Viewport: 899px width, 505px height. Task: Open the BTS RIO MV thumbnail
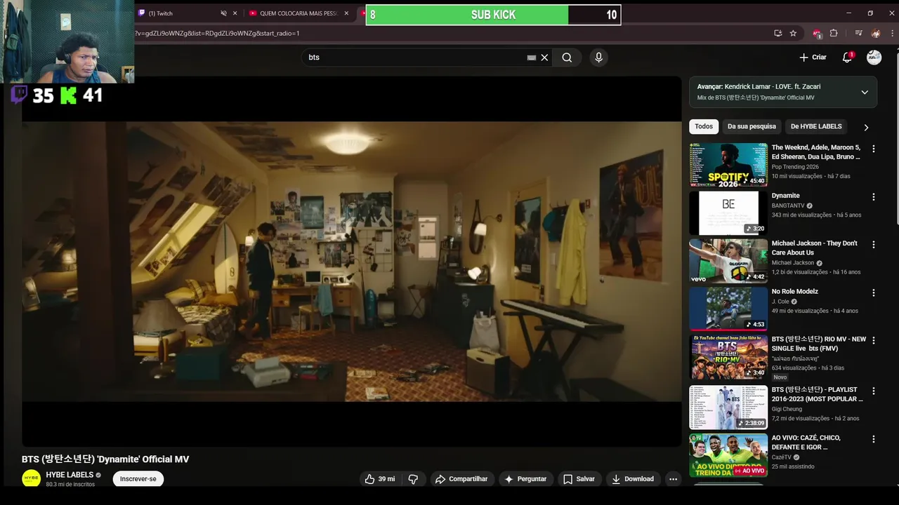[x=728, y=356]
